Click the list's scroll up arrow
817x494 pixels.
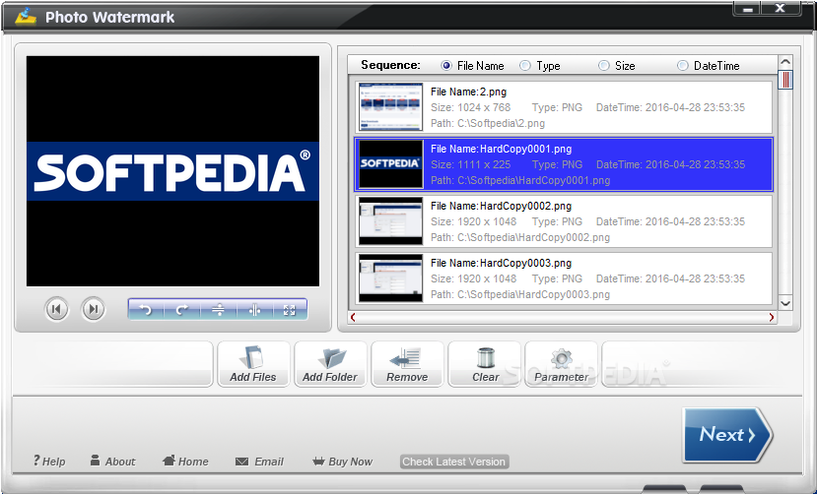point(785,62)
